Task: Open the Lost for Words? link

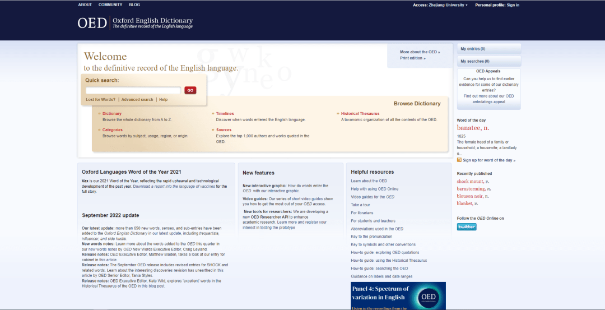Action: coord(100,100)
